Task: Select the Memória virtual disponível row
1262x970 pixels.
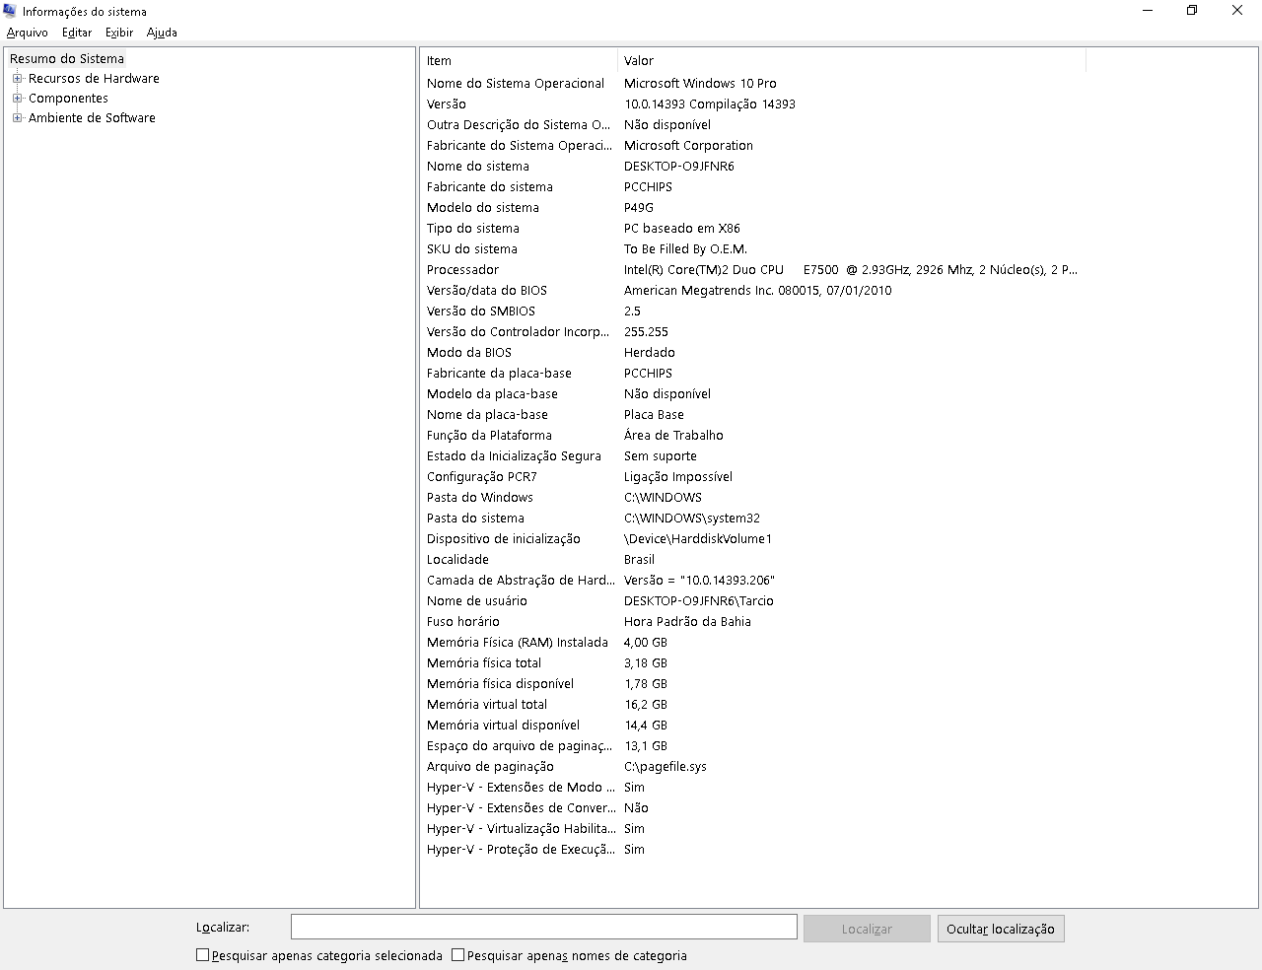Action: click(753, 726)
